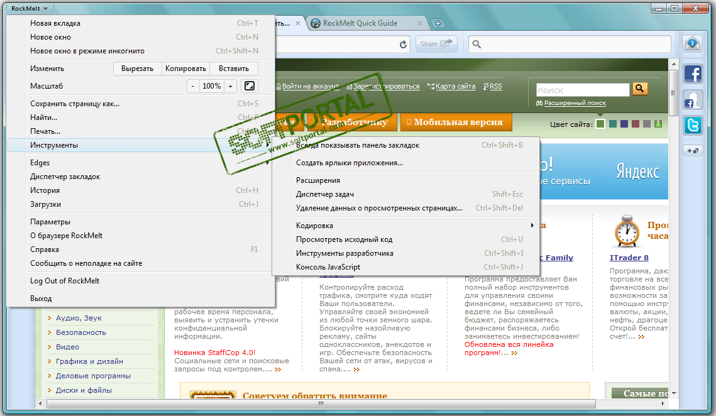Open Справка help item
The height and width of the screenshot is (416, 716).
tap(141, 249)
